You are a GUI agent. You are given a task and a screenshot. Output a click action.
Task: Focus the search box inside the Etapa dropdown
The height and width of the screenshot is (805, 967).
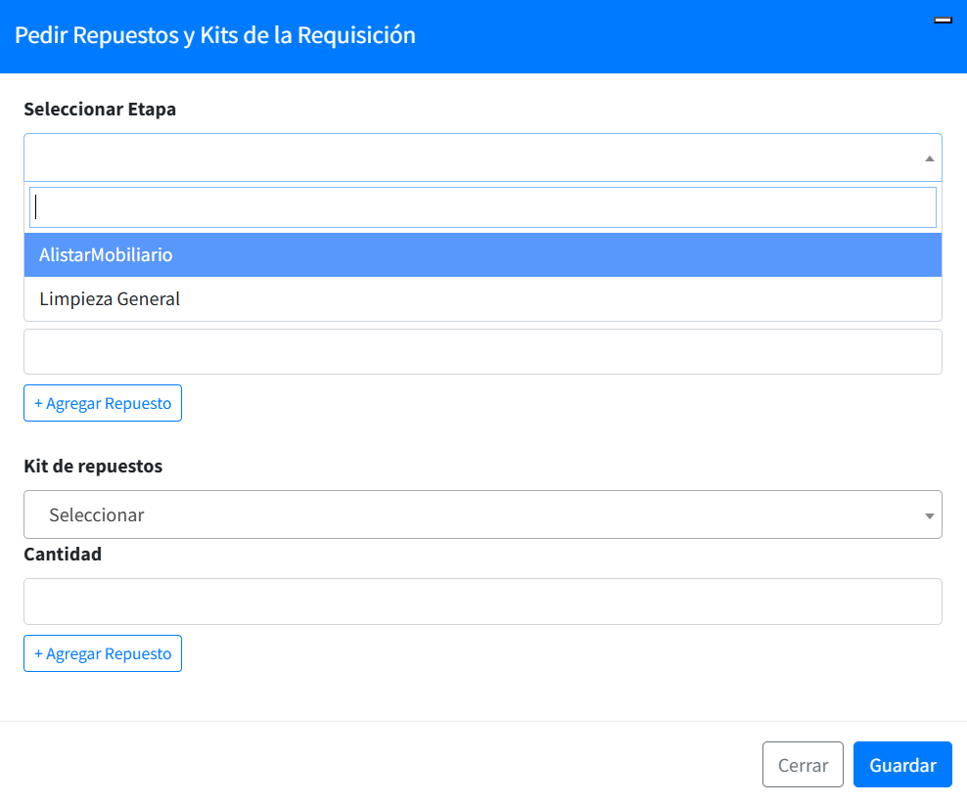tap(483, 207)
